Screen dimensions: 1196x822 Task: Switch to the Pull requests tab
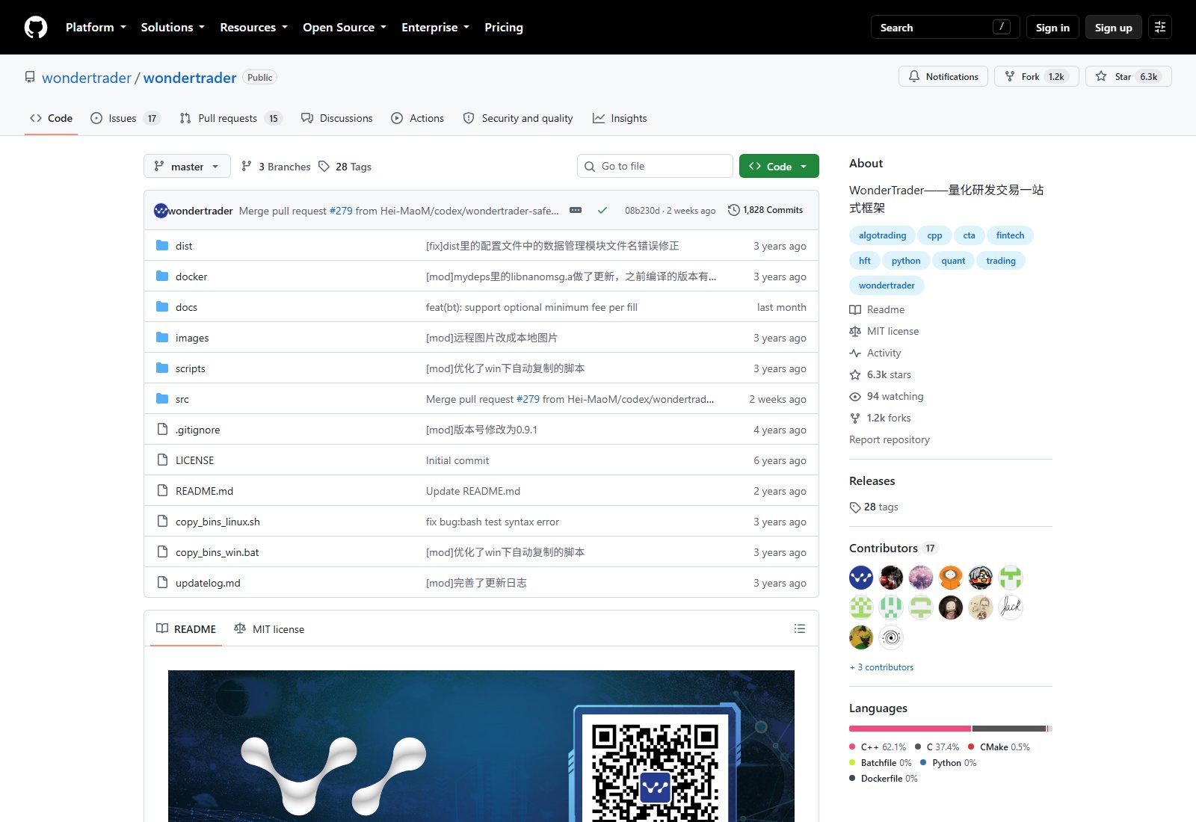[x=230, y=118]
